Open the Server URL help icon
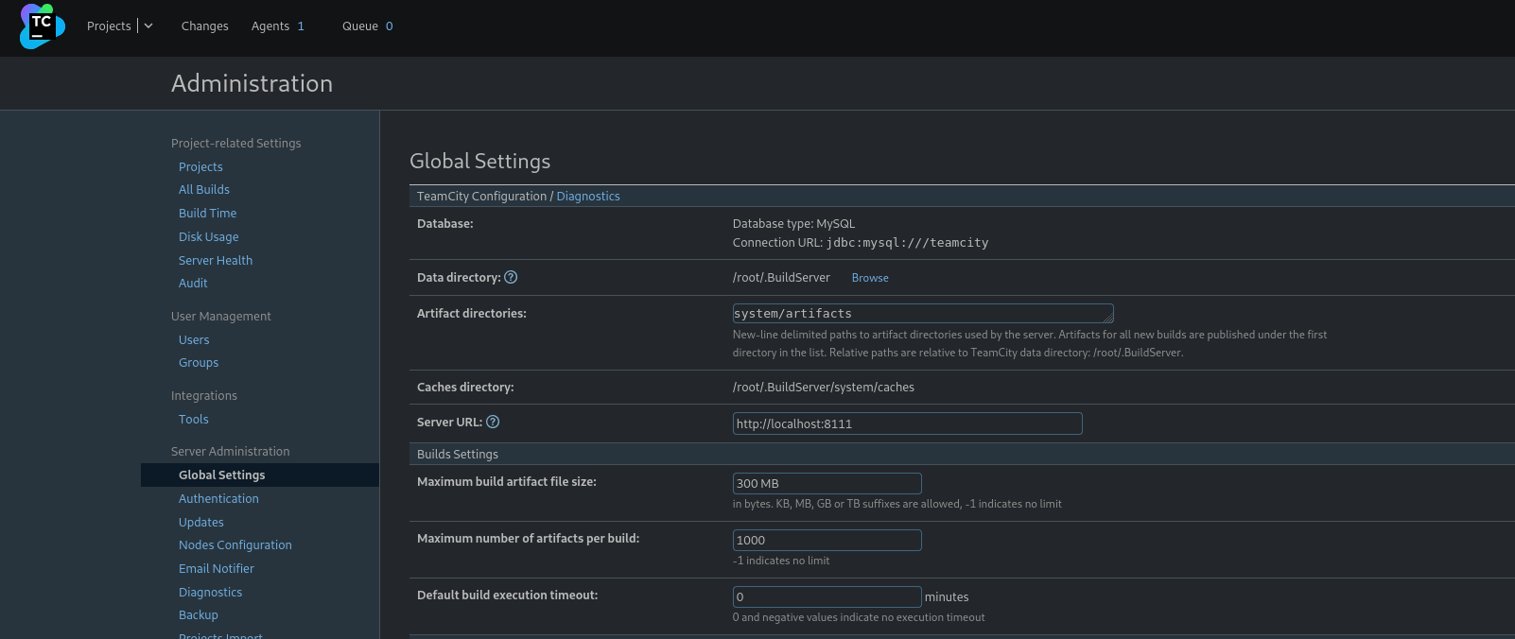The height and width of the screenshot is (639, 1515). pos(493,422)
